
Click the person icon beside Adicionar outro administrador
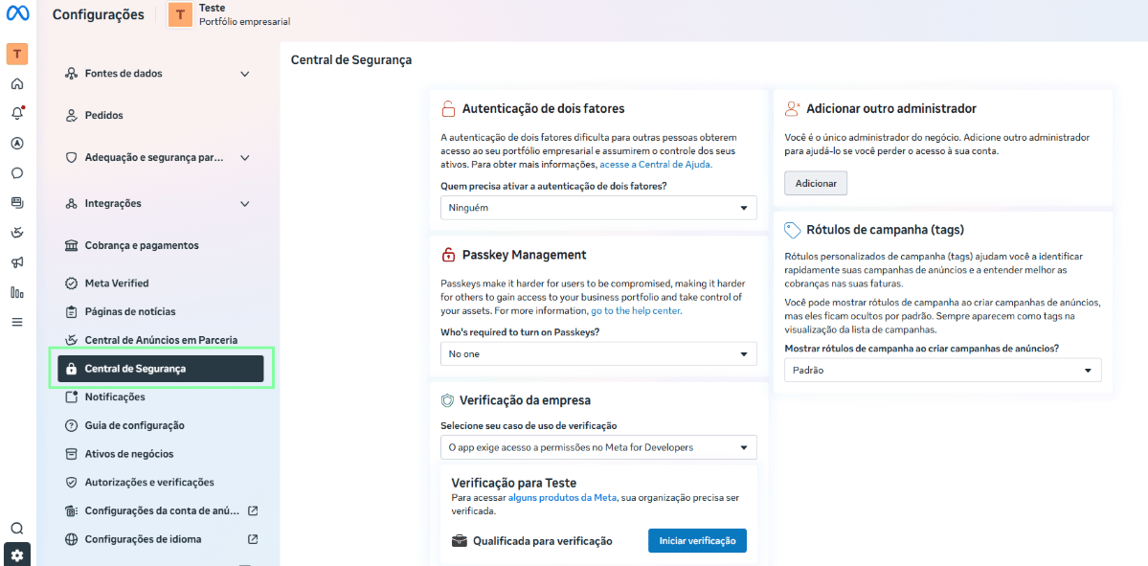(x=792, y=108)
